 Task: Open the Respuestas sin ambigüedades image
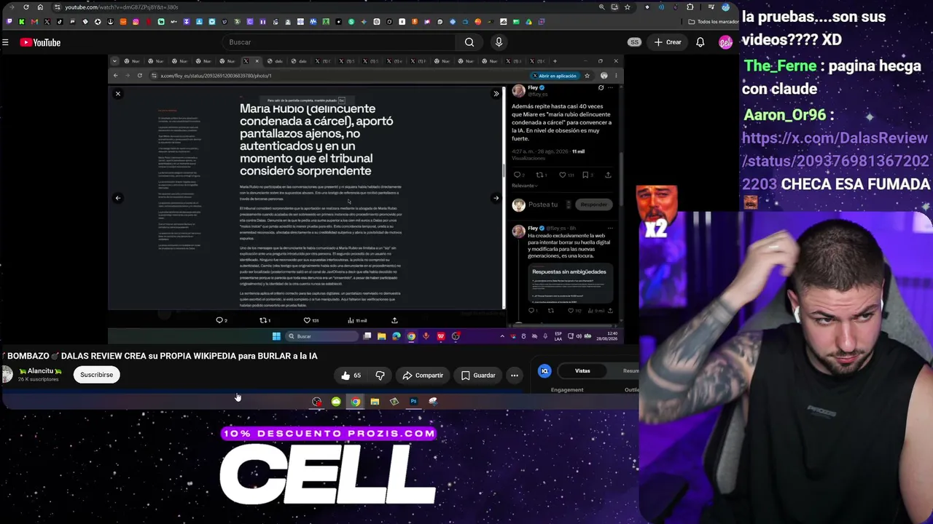pyautogui.click(x=569, y=284)
